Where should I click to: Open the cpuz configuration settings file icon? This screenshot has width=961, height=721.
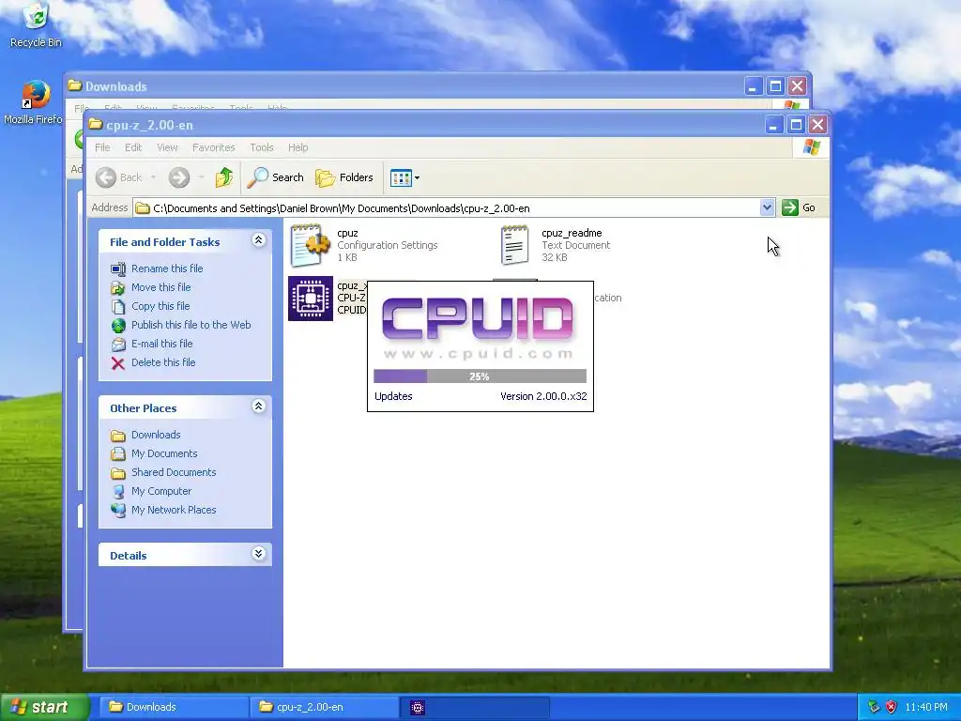pos(310,245)
